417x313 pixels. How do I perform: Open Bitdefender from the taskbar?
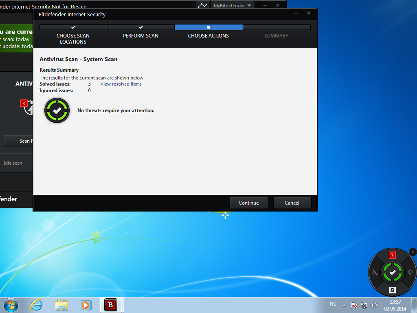[110, 305]
